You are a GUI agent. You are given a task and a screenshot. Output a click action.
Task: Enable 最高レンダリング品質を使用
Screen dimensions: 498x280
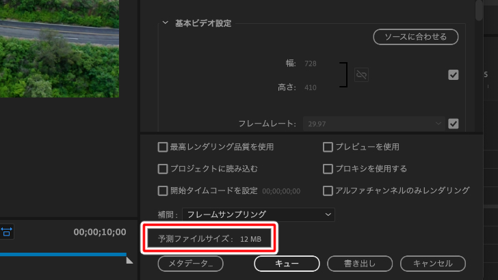click(163, 147)
